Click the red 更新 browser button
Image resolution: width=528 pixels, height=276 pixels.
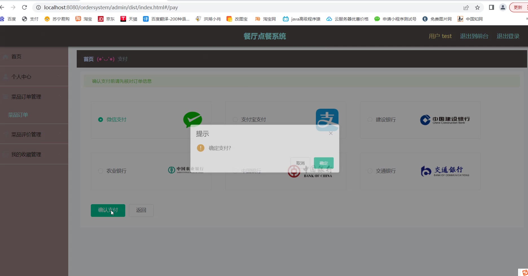point(518,8)
